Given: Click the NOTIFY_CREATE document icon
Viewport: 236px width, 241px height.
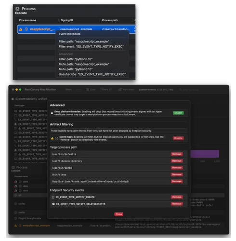Looking at the screenshot, I should tap(53, 197).
